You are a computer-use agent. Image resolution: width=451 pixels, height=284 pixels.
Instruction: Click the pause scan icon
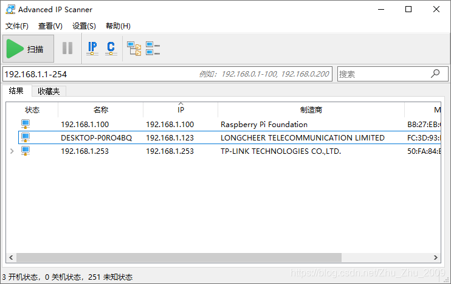[67, 48]
